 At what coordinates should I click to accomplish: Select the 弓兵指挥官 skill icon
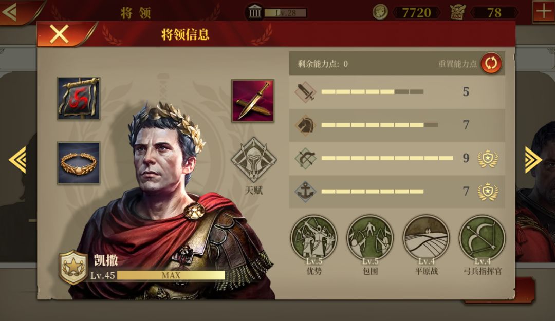(x=482, y=238)
